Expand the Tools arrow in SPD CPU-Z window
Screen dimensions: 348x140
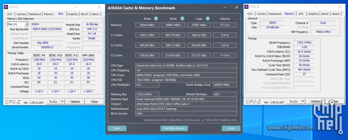[62, 101]
